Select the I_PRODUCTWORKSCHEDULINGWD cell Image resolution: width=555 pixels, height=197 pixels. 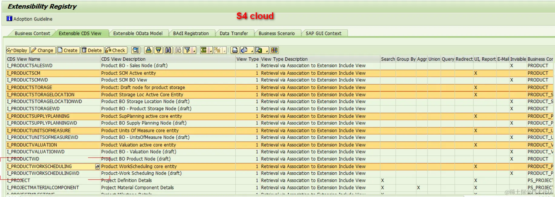[x=53, y=173]
